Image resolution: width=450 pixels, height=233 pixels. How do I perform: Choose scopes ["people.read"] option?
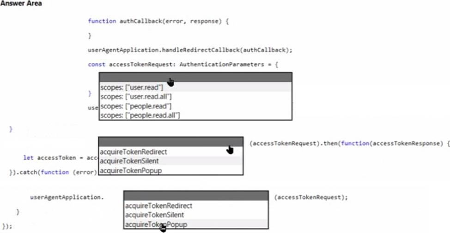(195, 106)
